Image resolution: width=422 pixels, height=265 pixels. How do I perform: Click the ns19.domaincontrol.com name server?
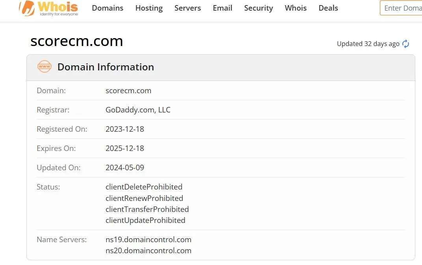pos(149,239)
